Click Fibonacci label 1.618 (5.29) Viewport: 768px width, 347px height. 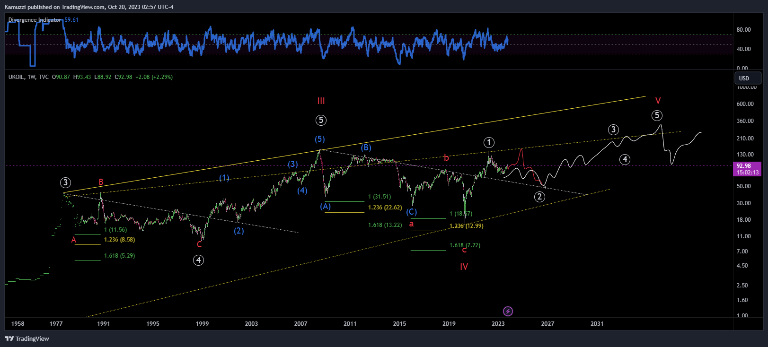click(x=119, y=256)
